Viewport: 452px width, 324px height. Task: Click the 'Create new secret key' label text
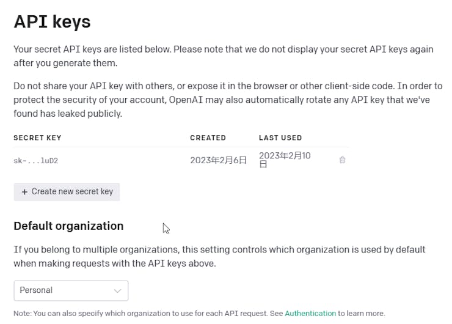tap(72, 192)
